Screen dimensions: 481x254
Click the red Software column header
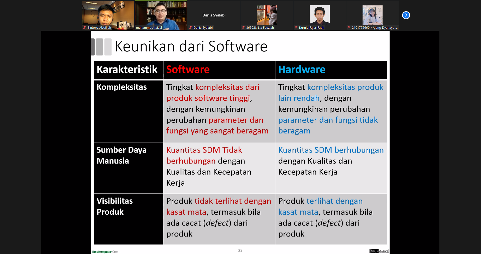pos(188,69)
